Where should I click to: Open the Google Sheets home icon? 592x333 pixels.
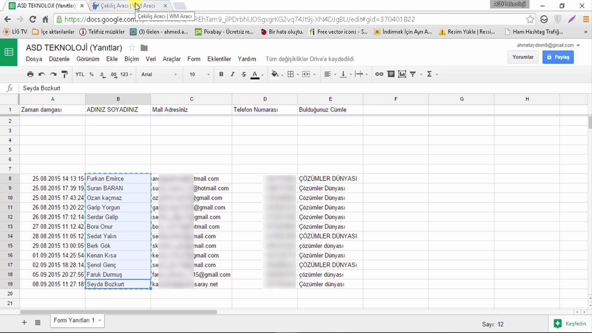[x=9, y=52]
